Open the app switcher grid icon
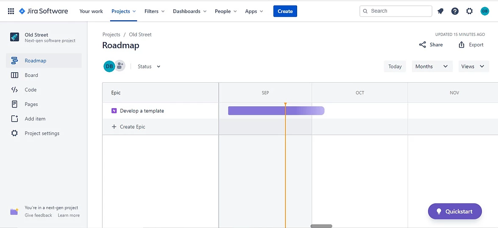 tap(11, 11)
